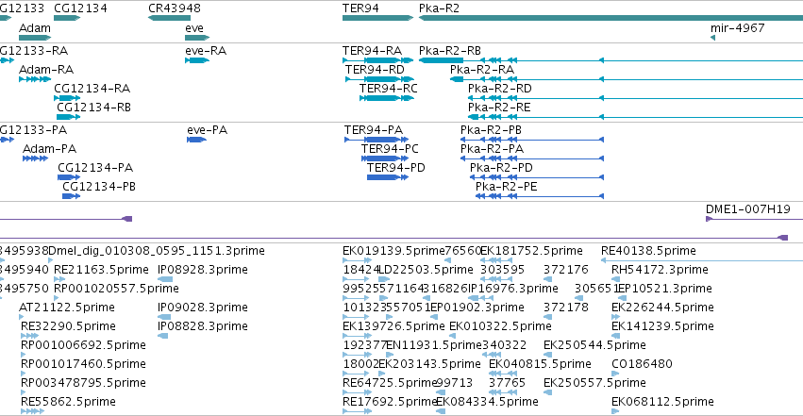Open EST EK250557.5prime
The width and height of the screenshot is (803, 416).
point(547,393)
